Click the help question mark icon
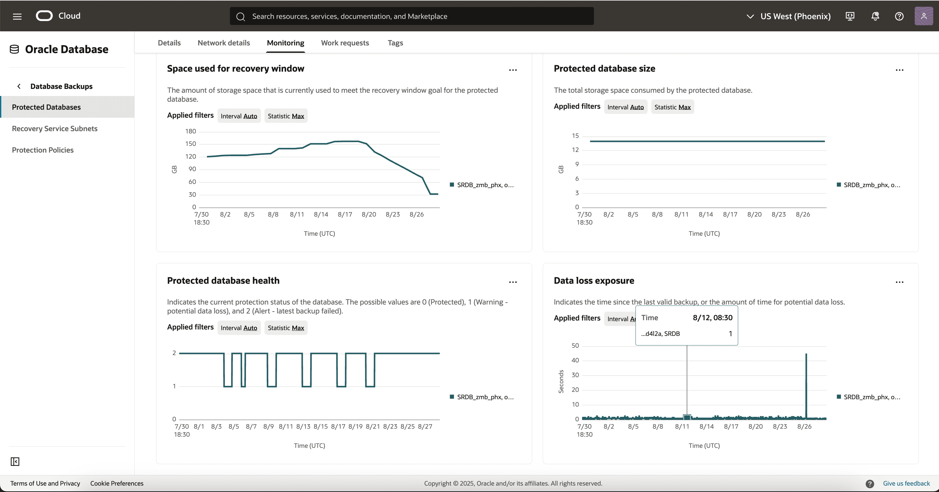The width and height of the screenshot is (939, 492). click(899, 16)
